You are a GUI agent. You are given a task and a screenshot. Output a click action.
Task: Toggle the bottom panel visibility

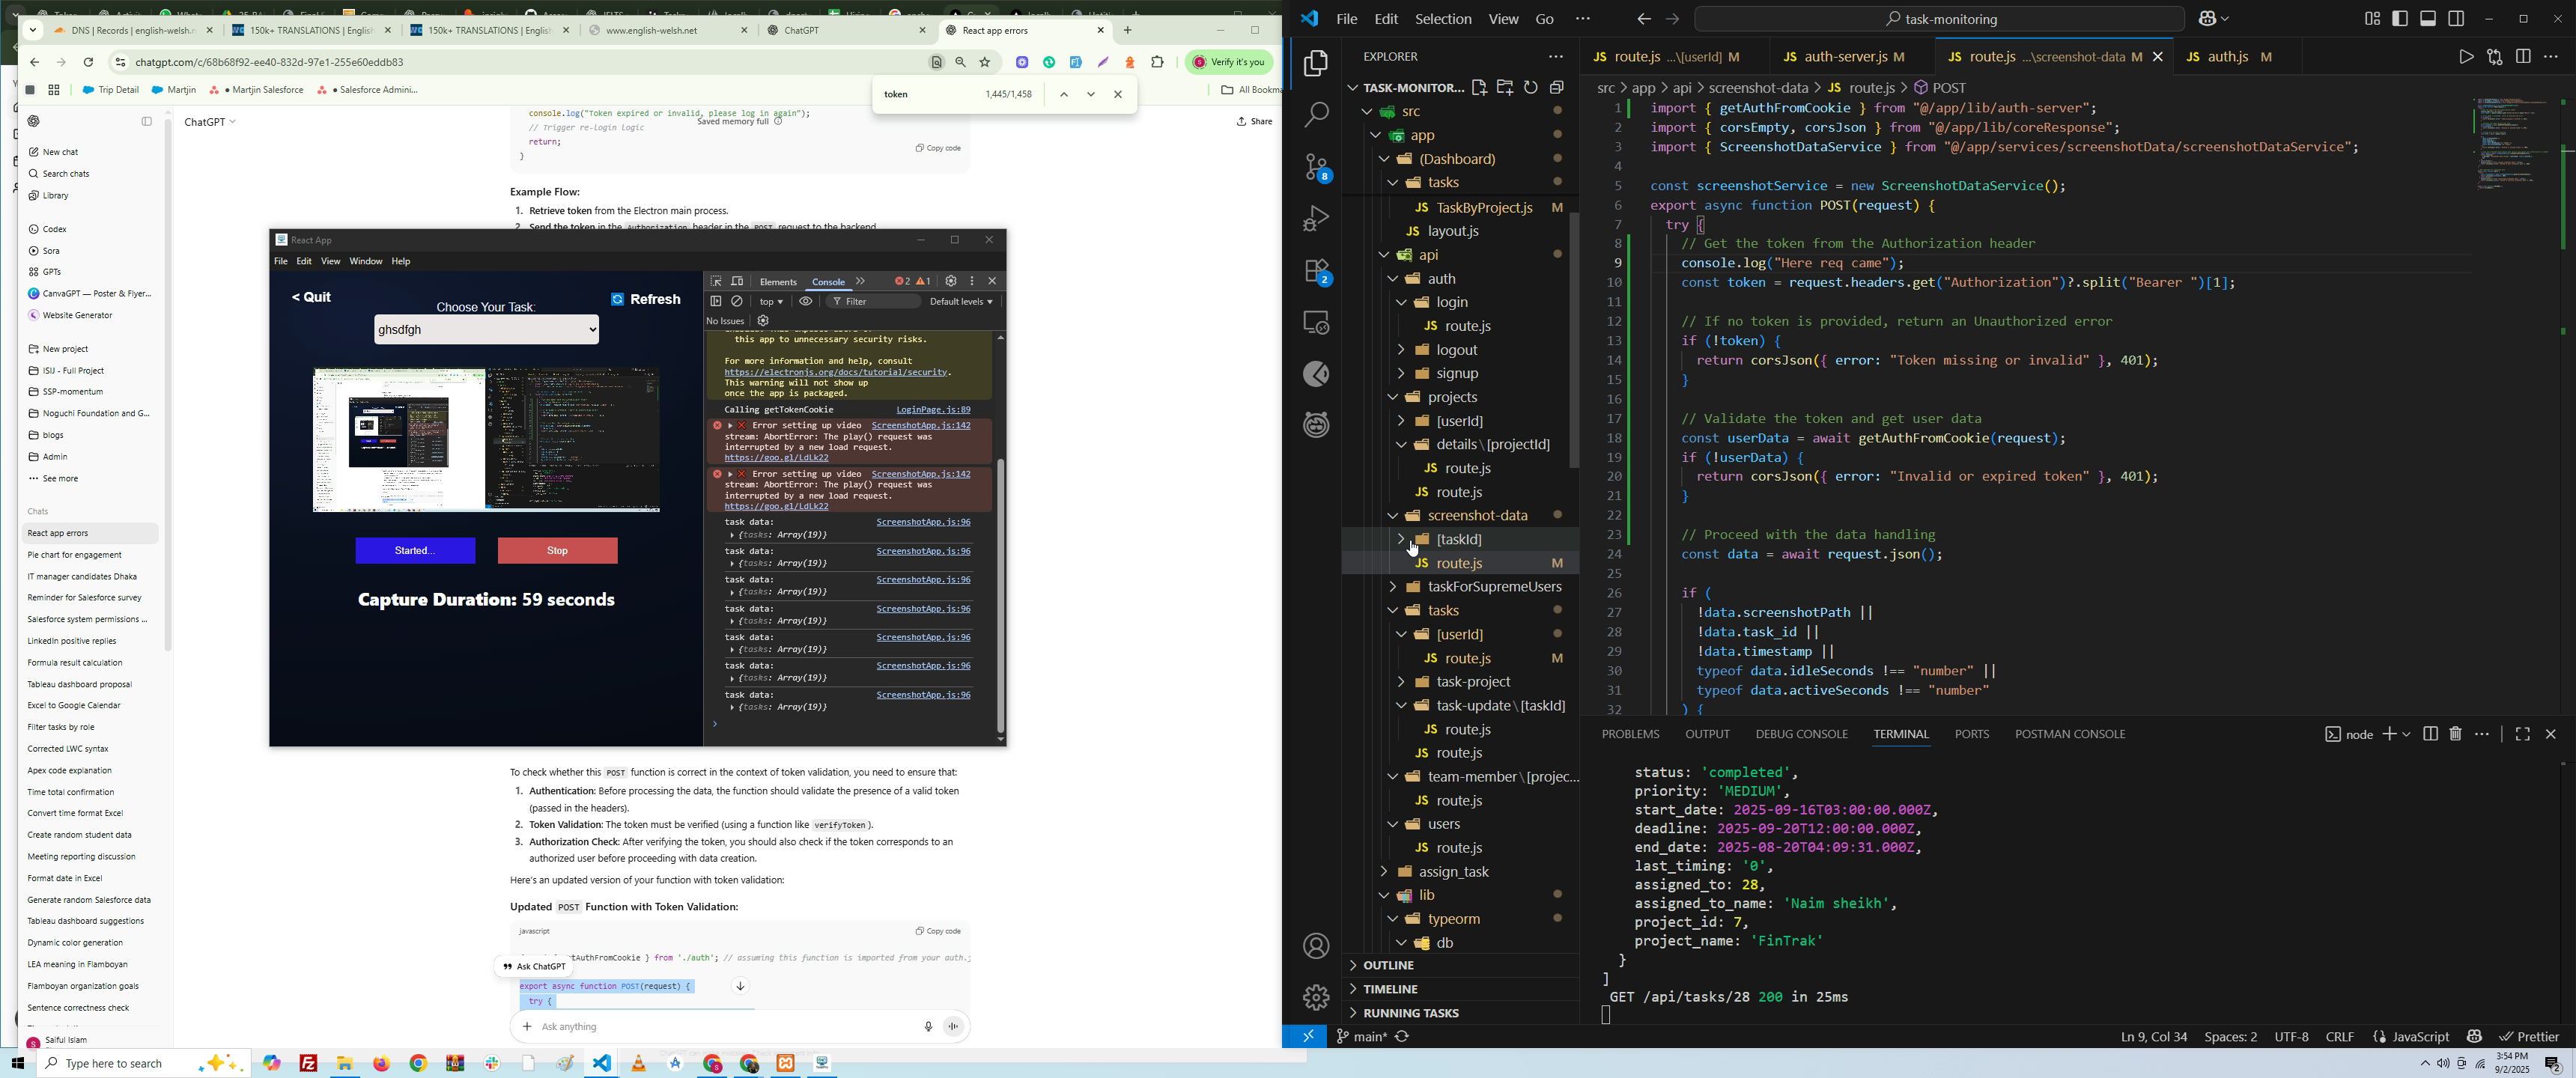[x=2428, y=19]
